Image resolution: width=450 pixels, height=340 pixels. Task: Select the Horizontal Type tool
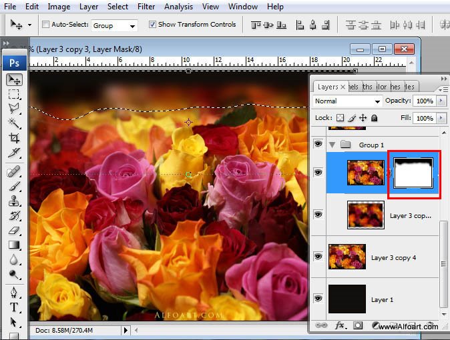coord(14,307)
